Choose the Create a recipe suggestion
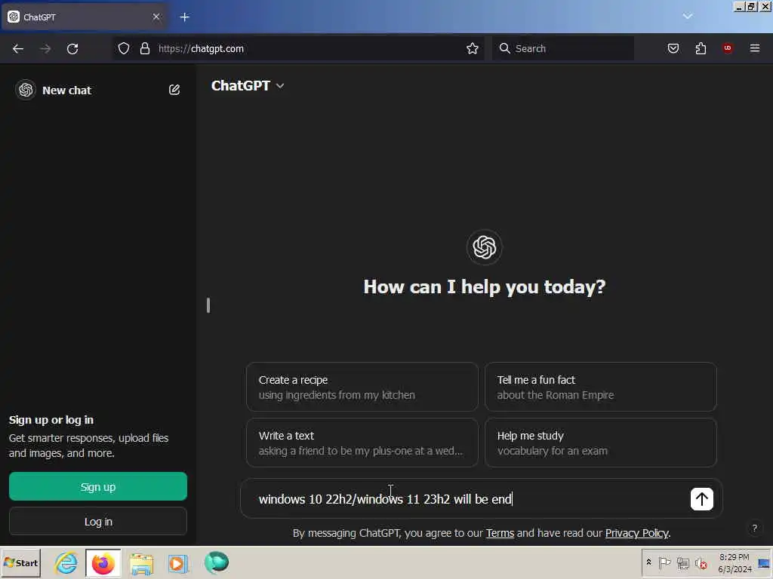The height and width of the screenshot is (579, 773). click(x=362, y=387)
